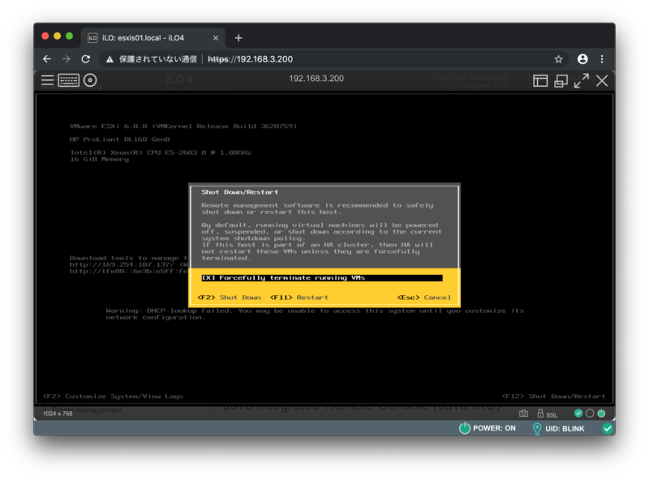Click <F2> Customize System/View Logs text

point(113,396)
